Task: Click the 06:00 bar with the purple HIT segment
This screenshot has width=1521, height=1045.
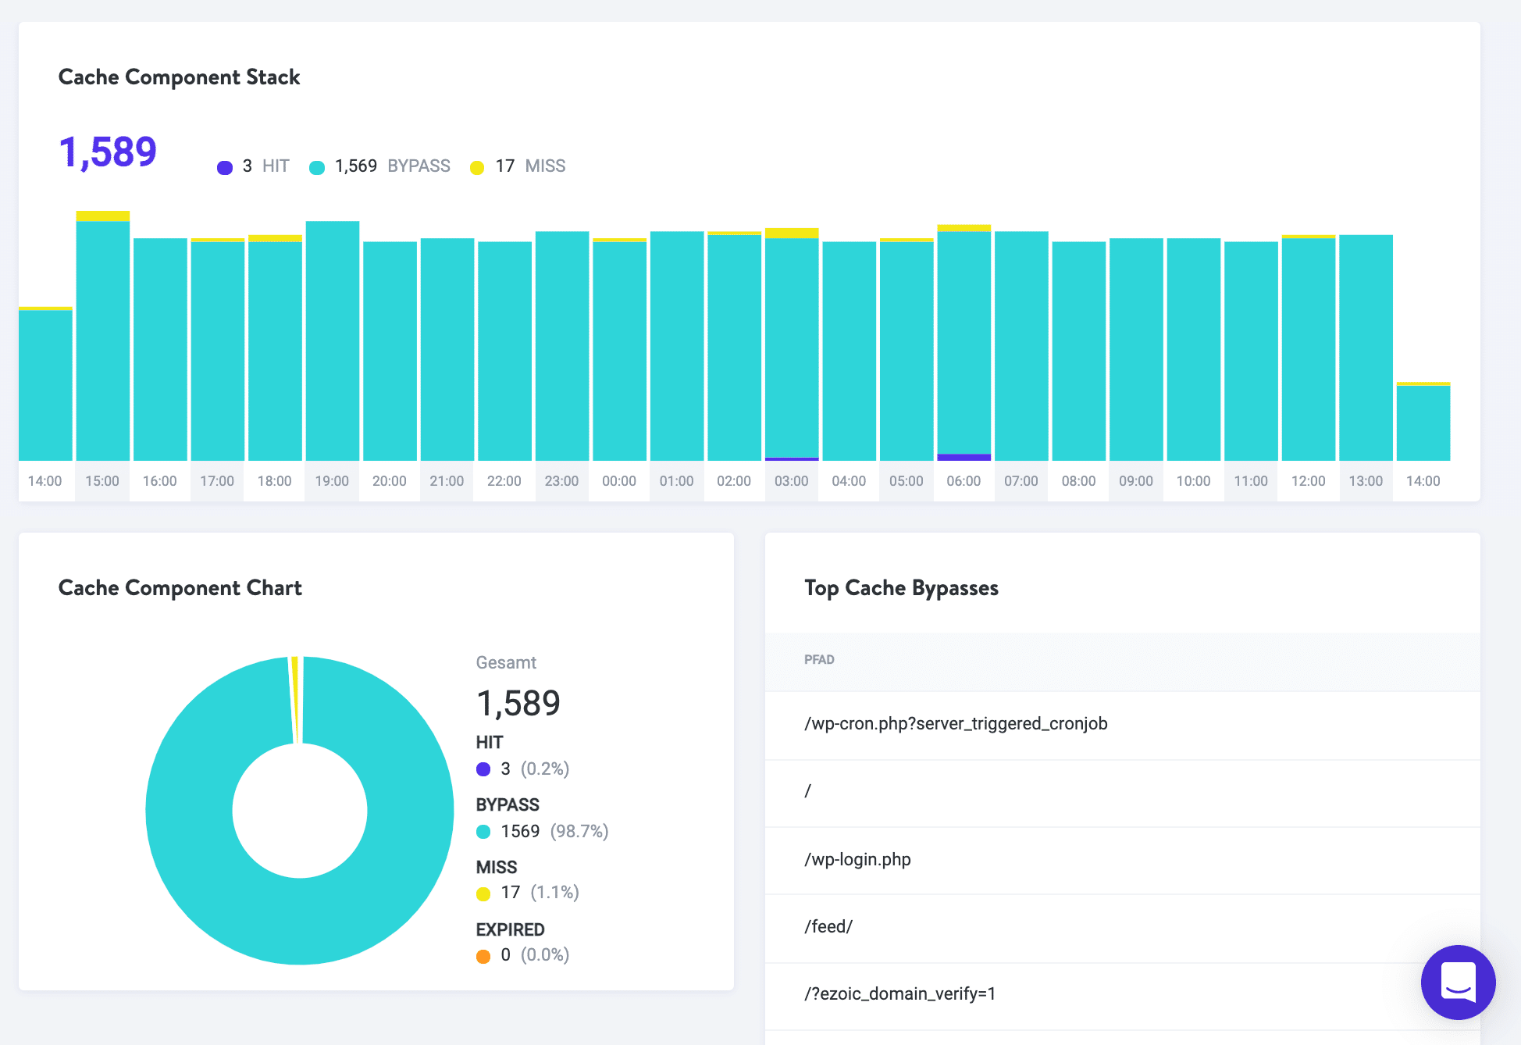Action: (x=963, y=344)
